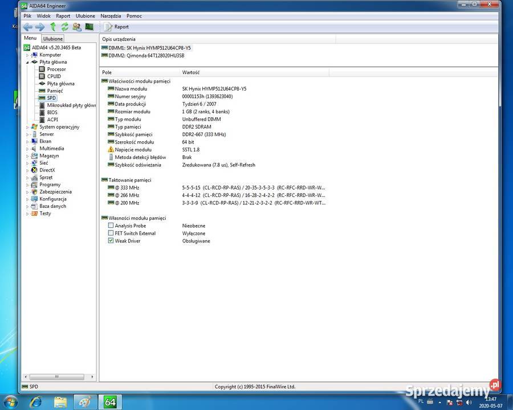Click the @ 200 MHz timing row
Screen dimensions: 513x410
(x=217, y=203)
